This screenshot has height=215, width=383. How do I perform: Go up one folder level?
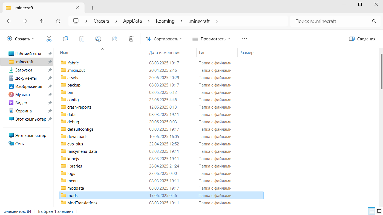42,21
